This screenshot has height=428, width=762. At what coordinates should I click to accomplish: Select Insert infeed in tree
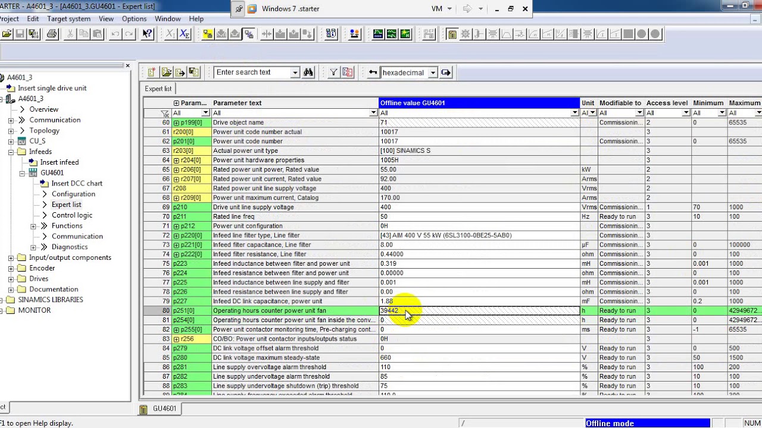point(60,162)
